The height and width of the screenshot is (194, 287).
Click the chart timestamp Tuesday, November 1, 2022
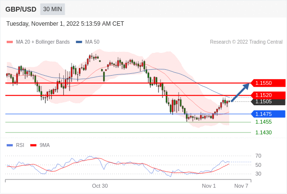[x=65, y=24]
